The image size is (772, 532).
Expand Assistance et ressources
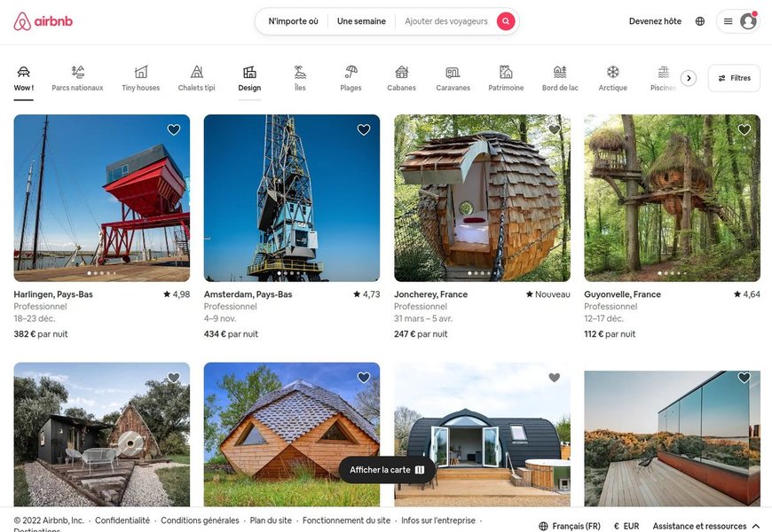pos(706,526)
